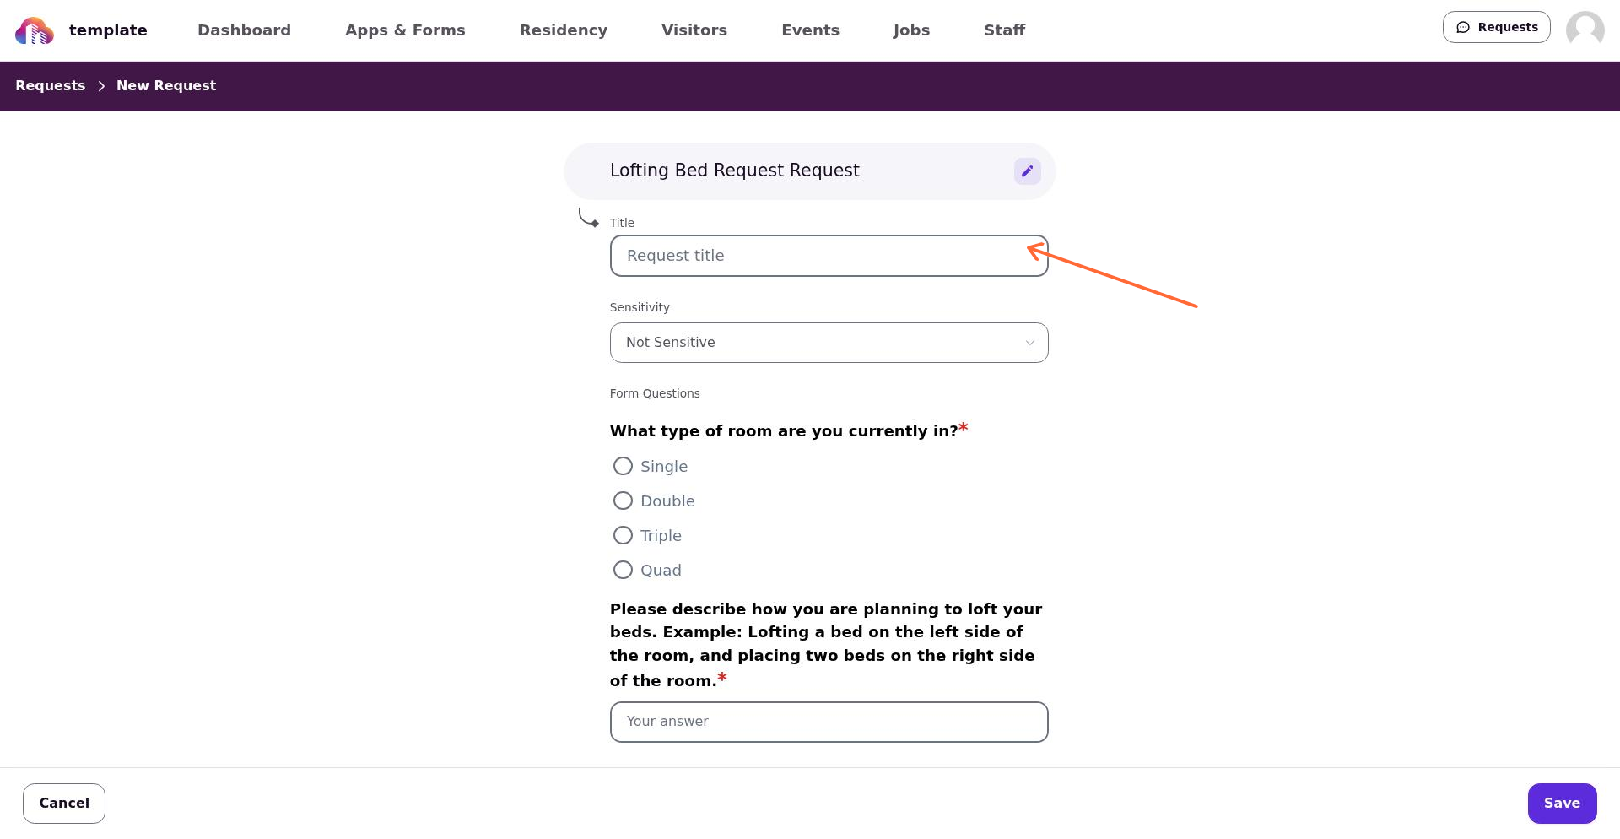The image size is (1620, 839).
Task: Click the room type question text
Action: 784,431
